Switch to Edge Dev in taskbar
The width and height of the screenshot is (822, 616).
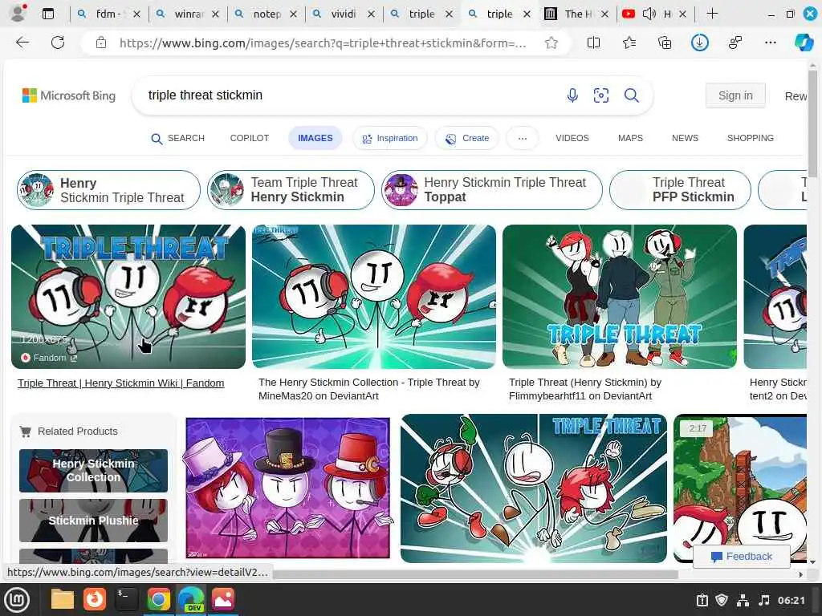pyautogui.click(x=191, y=600)
